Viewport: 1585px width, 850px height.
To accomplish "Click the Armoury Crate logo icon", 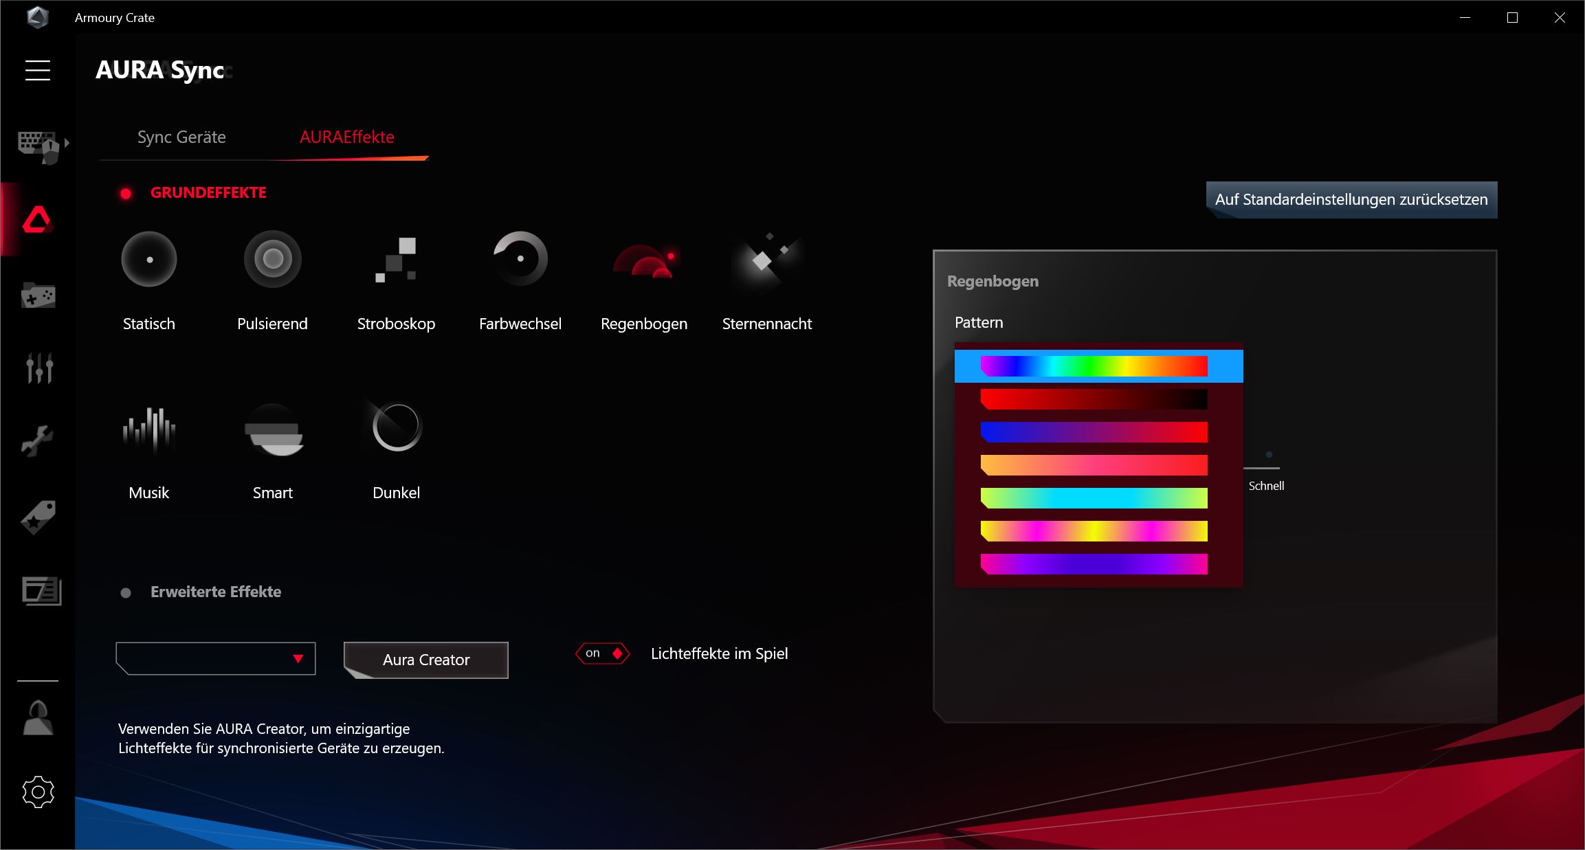I will (38, 17).
